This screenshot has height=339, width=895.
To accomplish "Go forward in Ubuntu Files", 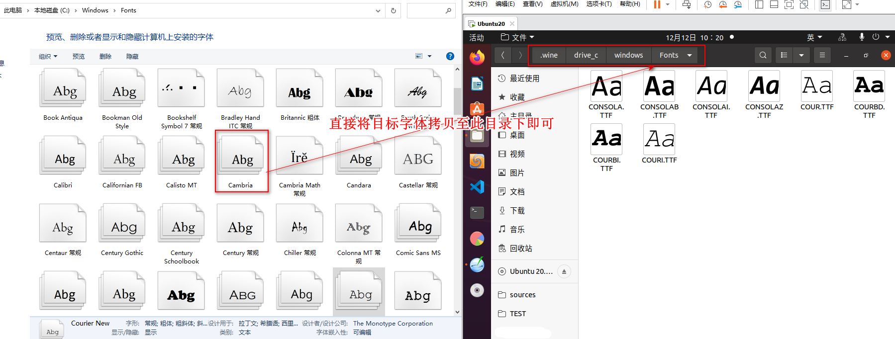I will (x=520, y=55).
